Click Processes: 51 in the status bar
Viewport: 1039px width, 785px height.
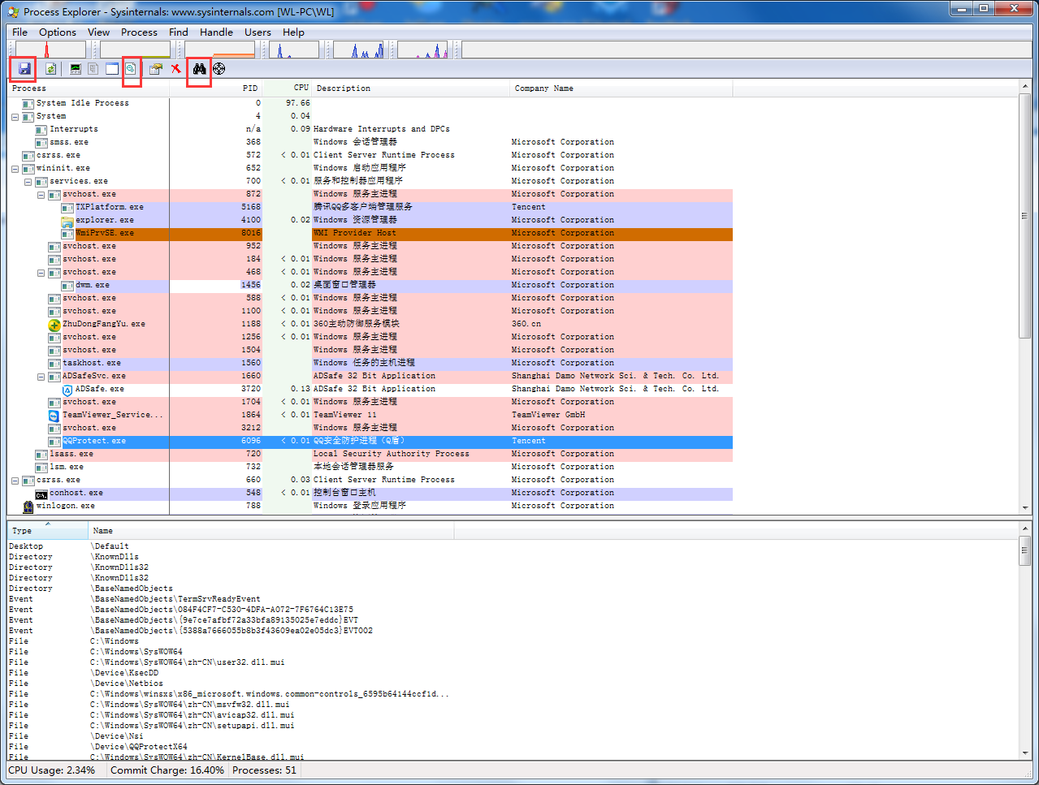coord(264,770)
